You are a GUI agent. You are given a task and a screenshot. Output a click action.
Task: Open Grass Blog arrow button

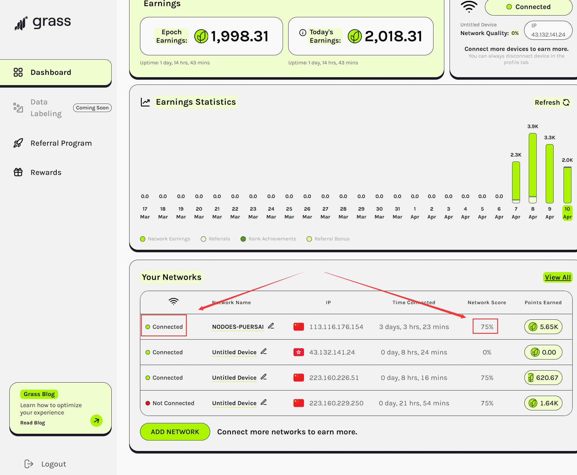(x=96, y=421)
